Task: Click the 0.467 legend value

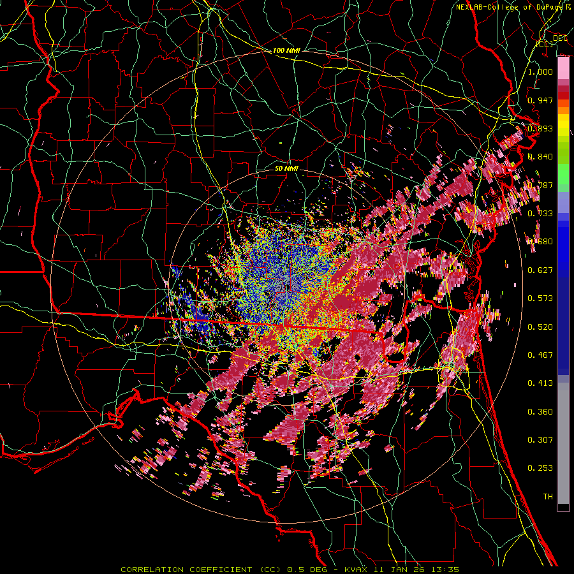Action: point(540,355)
